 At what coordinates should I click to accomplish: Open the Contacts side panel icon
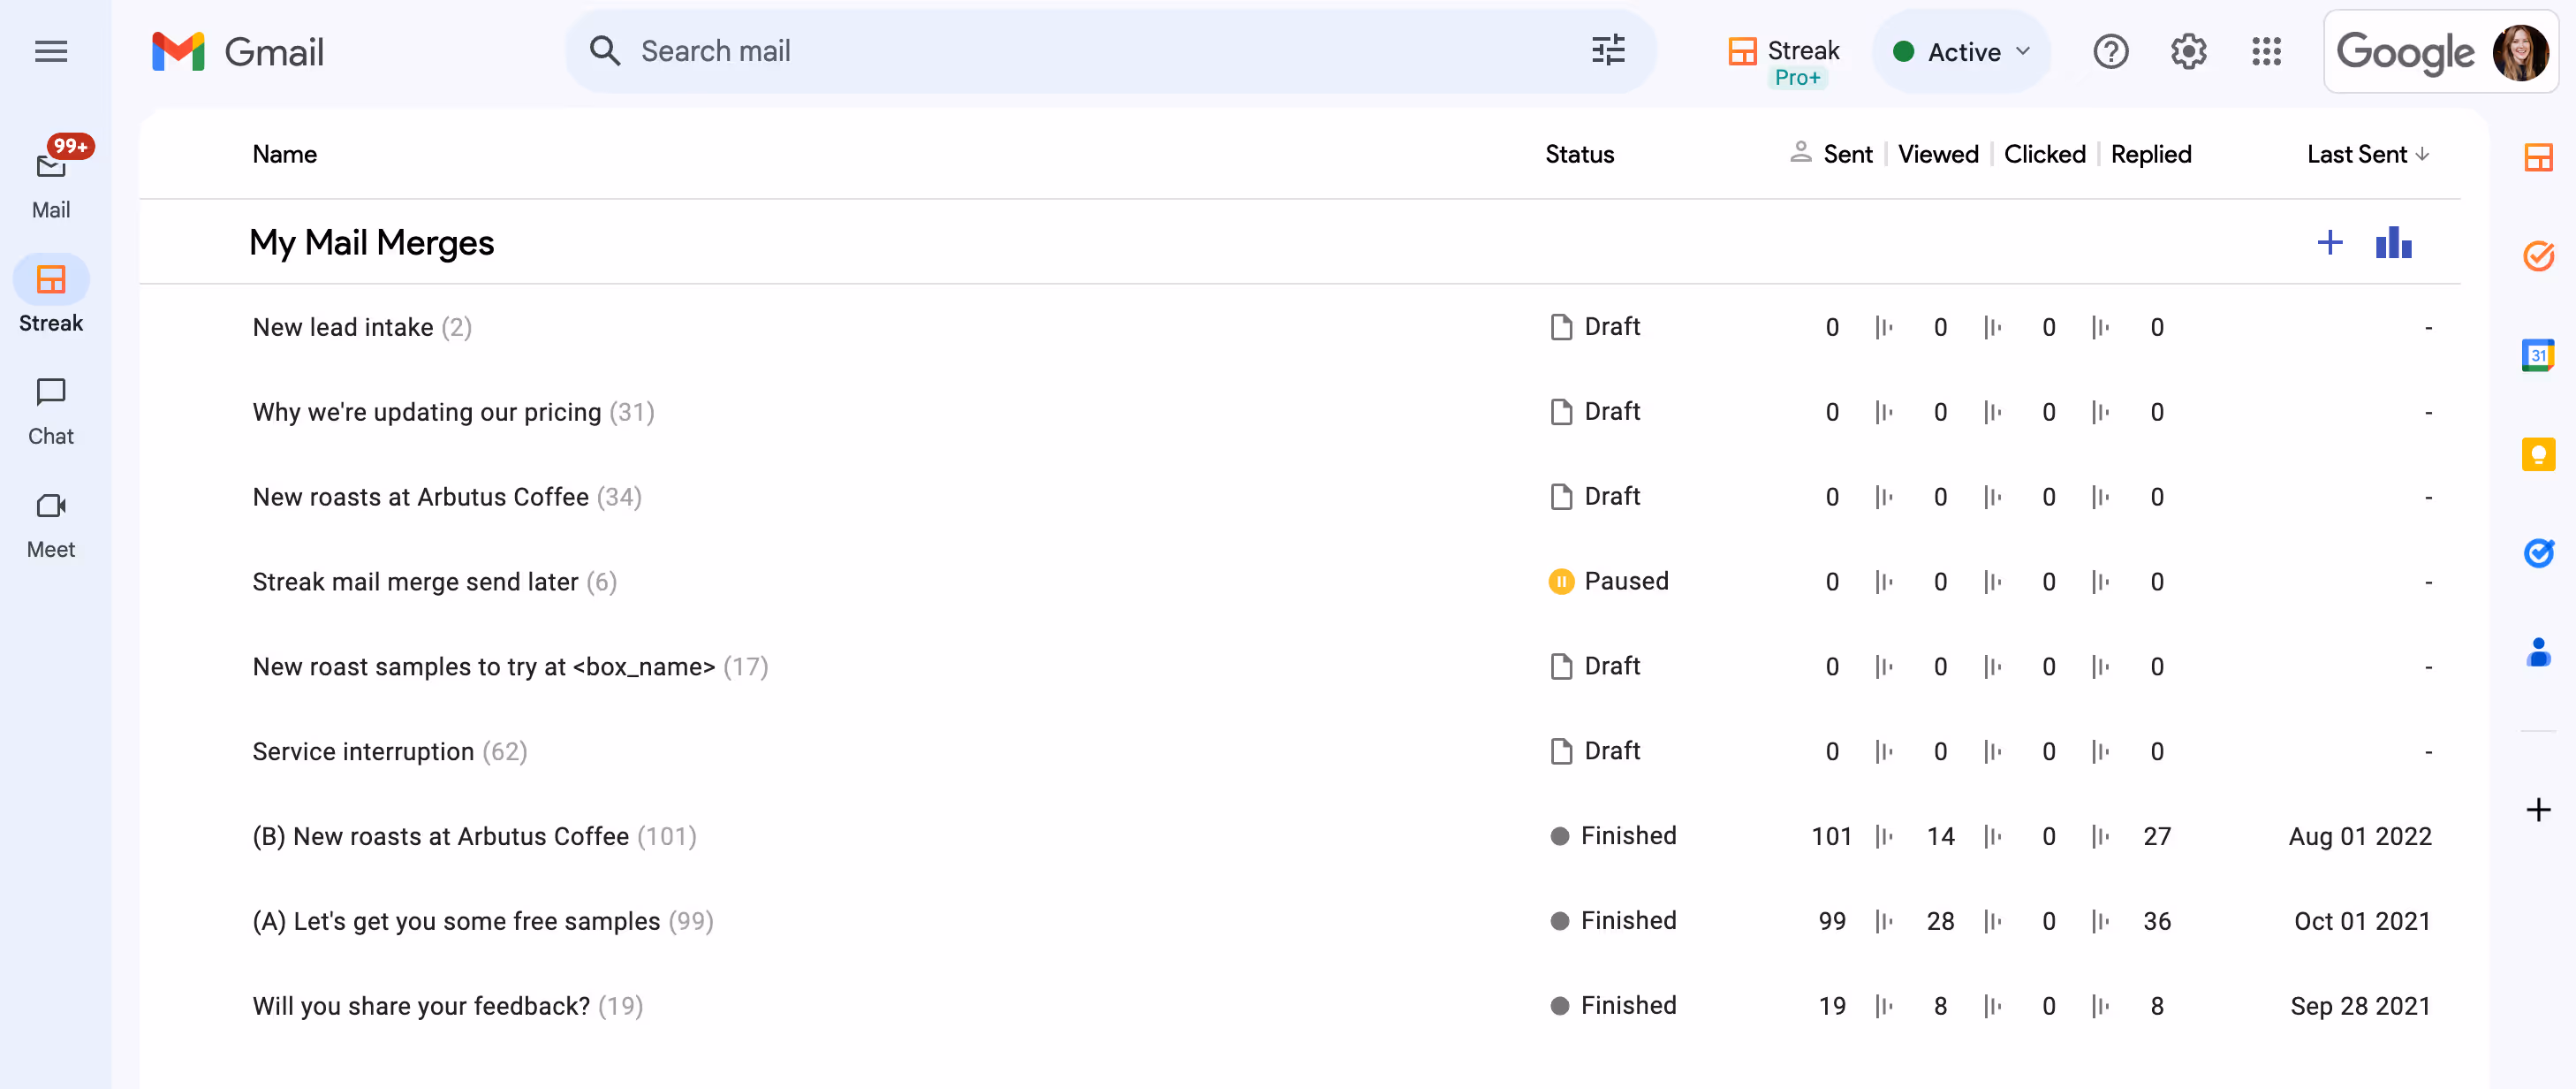(x=2537, y=652)
